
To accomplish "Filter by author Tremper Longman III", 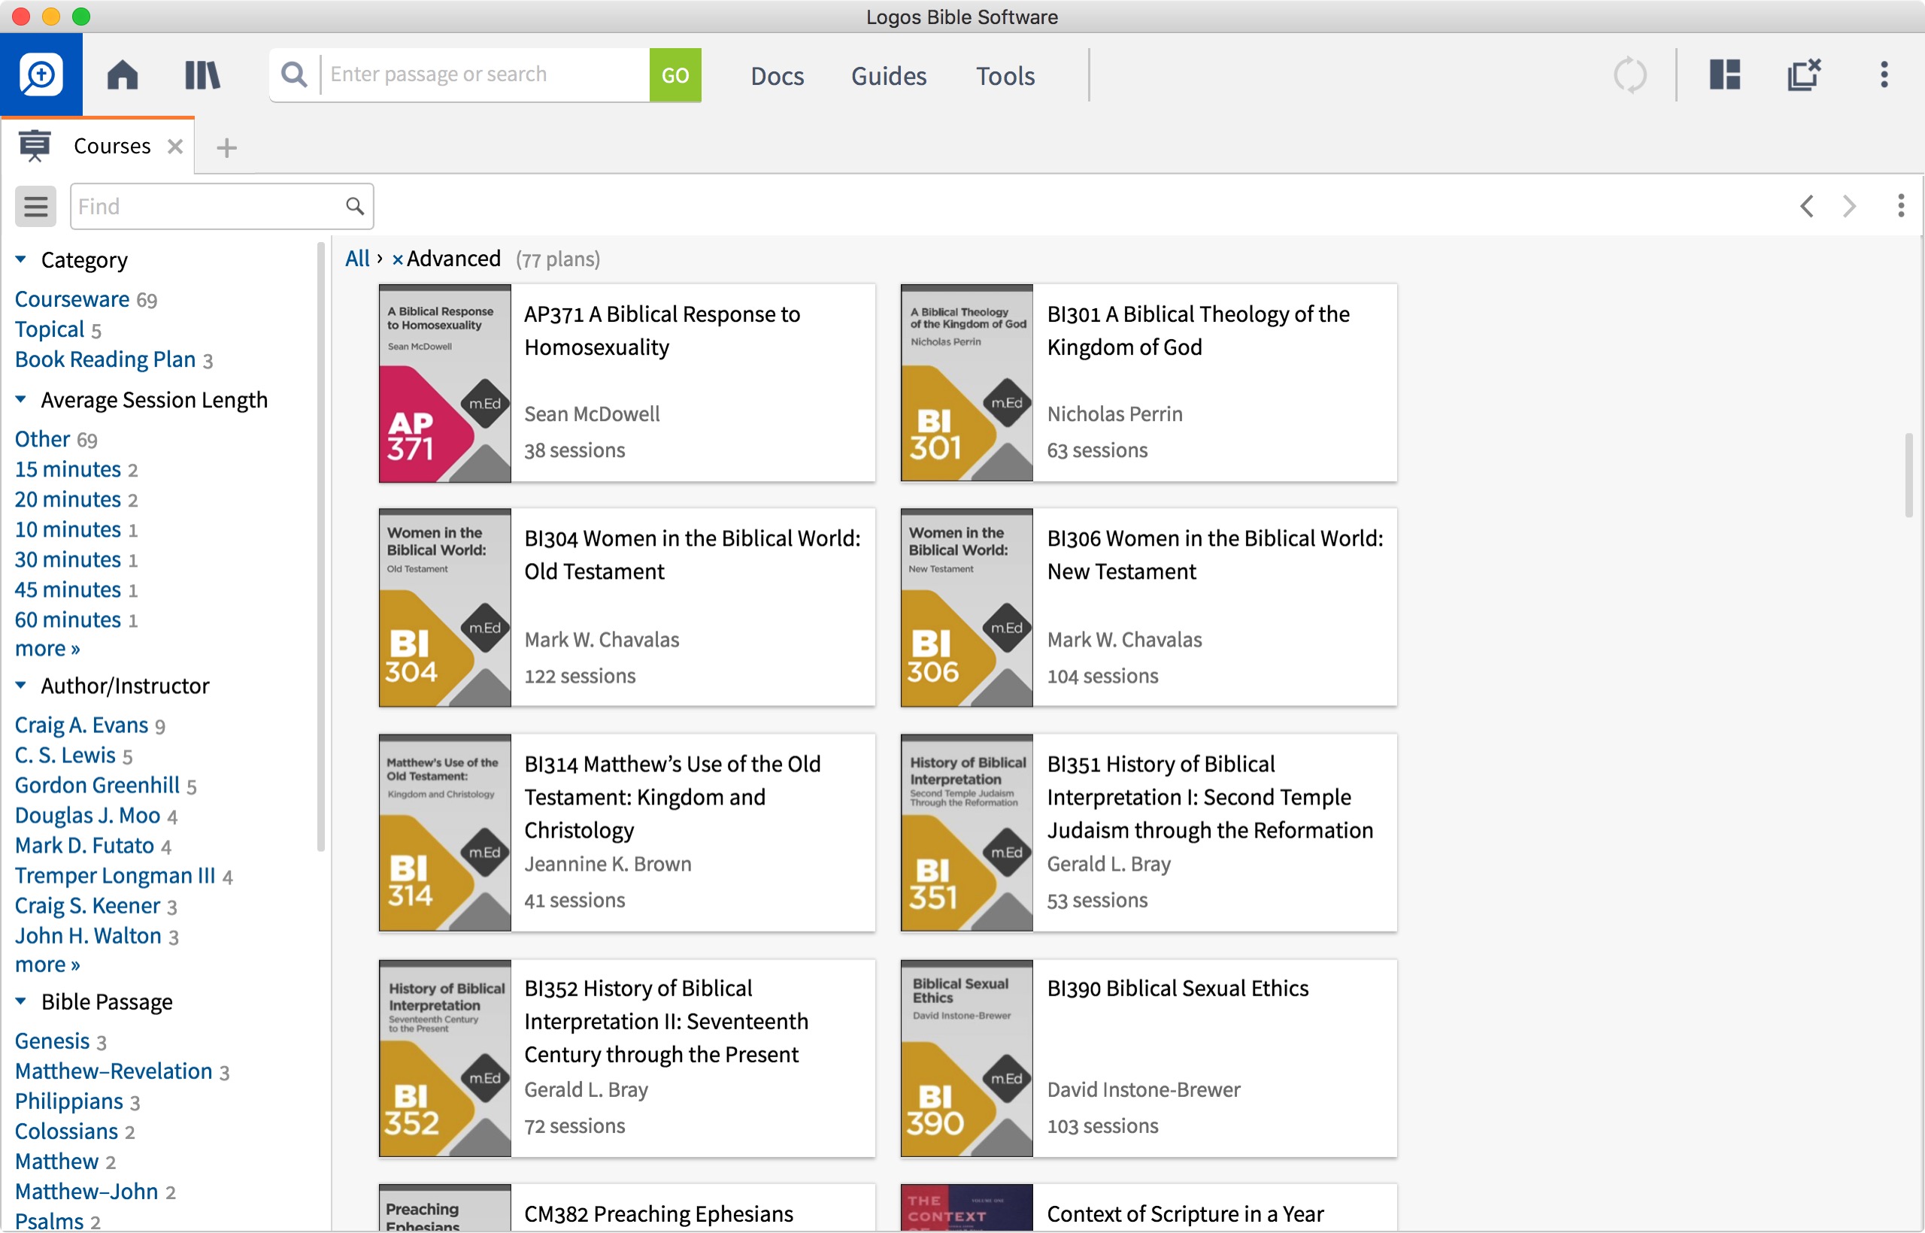I will pyautogui.click(x=114, y=876).
